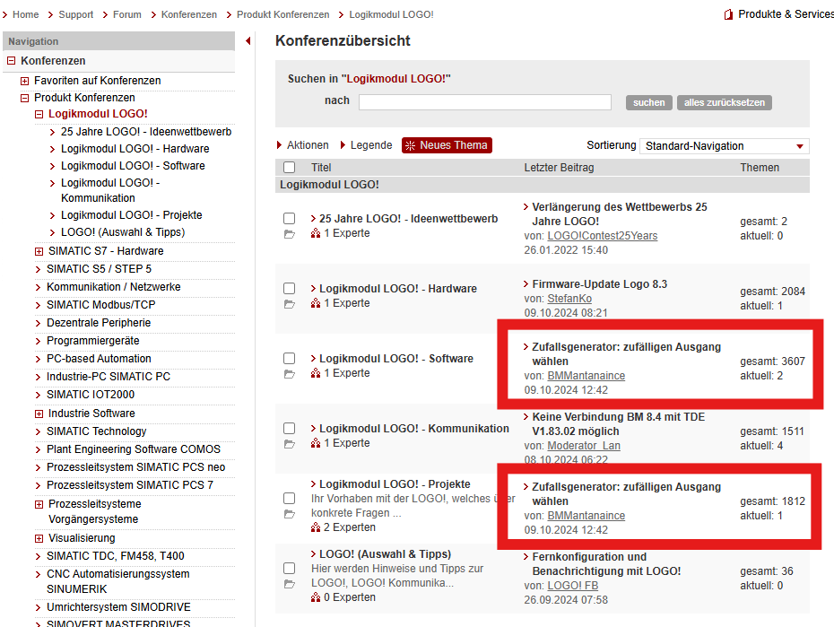The image size is (834, 627).
Task: Tick the Logikmodul LOGO! - Software checkbox
Action: click(290, 359)
